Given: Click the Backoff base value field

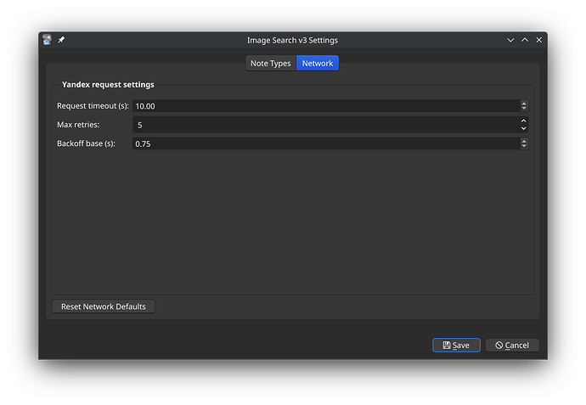Looking at the screenshot, I should tap(323, 143).
